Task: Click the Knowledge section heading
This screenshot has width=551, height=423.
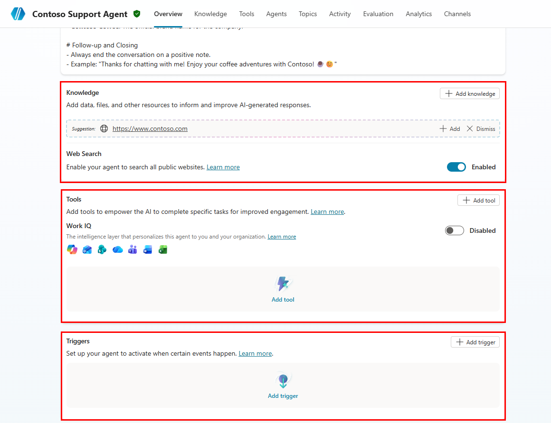Action: (x=83, y=92)
